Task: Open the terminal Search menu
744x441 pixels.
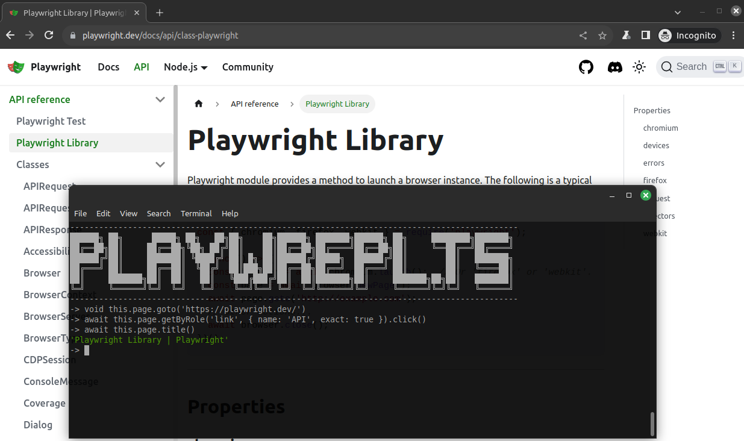Action: (x=158, y=213)
